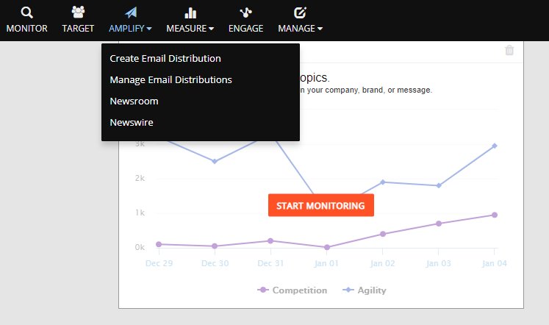The height and width of the screenshot is (325, 549).
Task: Click Competition data point for Jan 02
Action: 383,234
